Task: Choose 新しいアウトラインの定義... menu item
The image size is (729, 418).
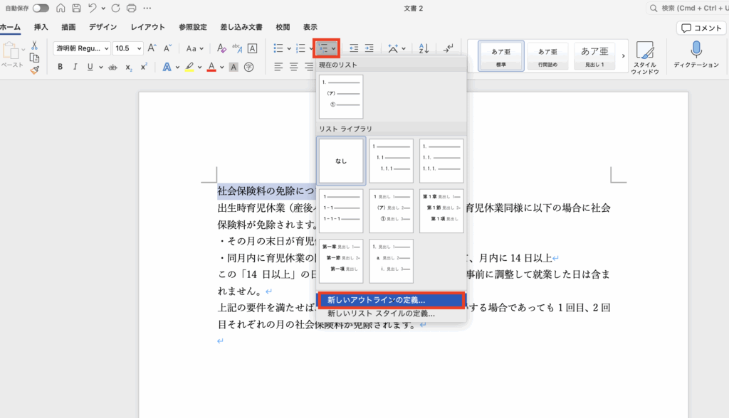Action: [392, 301]
